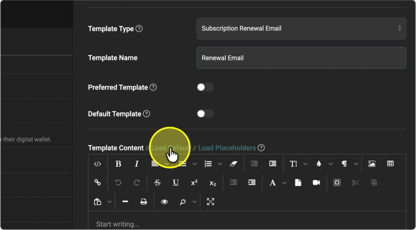Click the clear formatting eraser icon
The width and height of the screenshot is (416, 230).
(234, 164)
